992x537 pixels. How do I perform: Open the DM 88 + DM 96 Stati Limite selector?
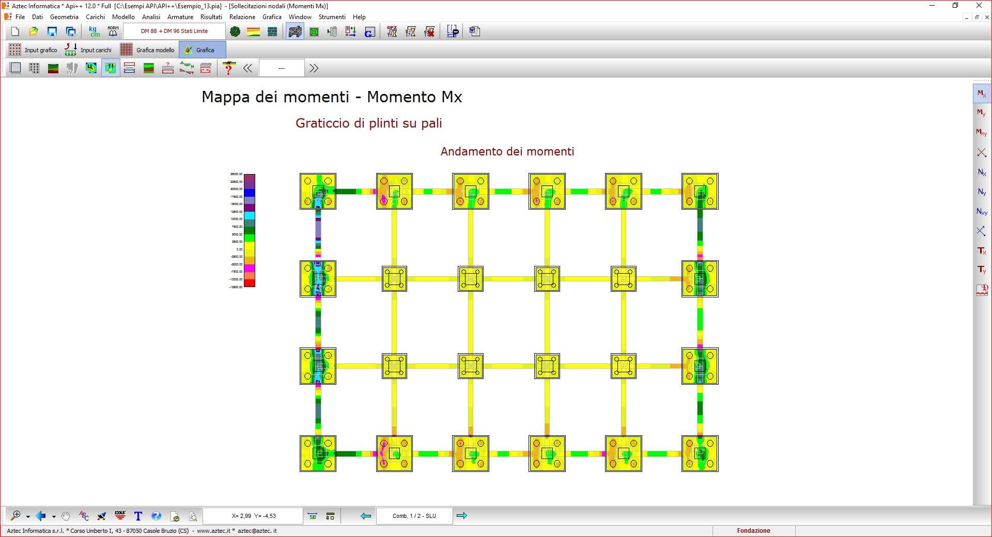[174, 31]
